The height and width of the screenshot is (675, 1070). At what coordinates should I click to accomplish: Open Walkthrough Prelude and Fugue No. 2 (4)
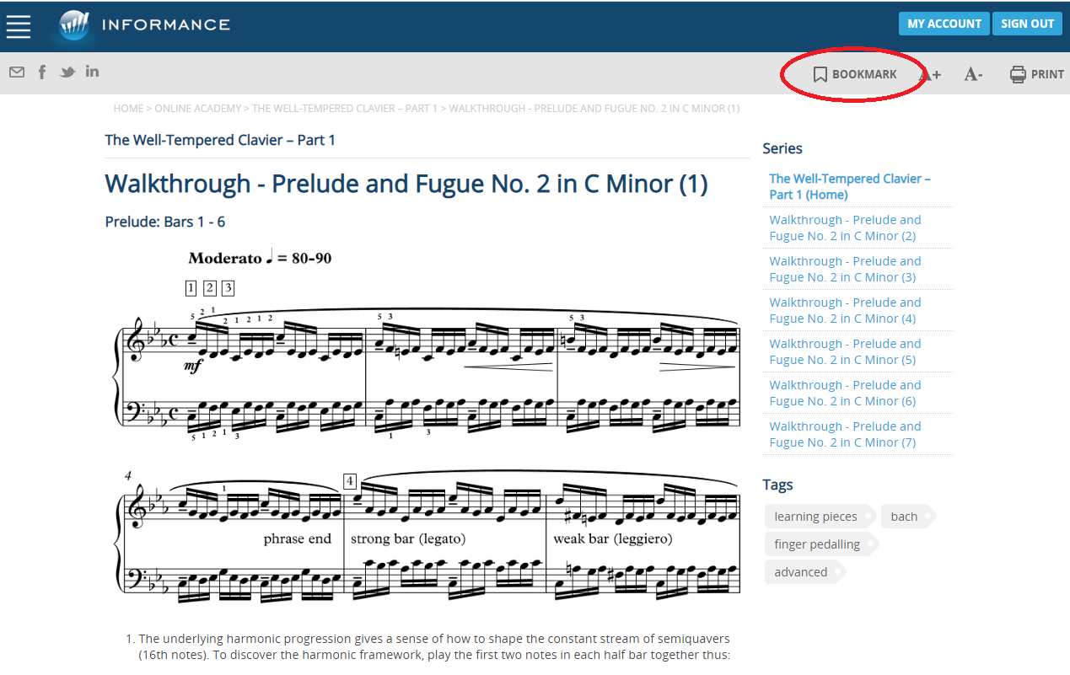tap(845, 310)
